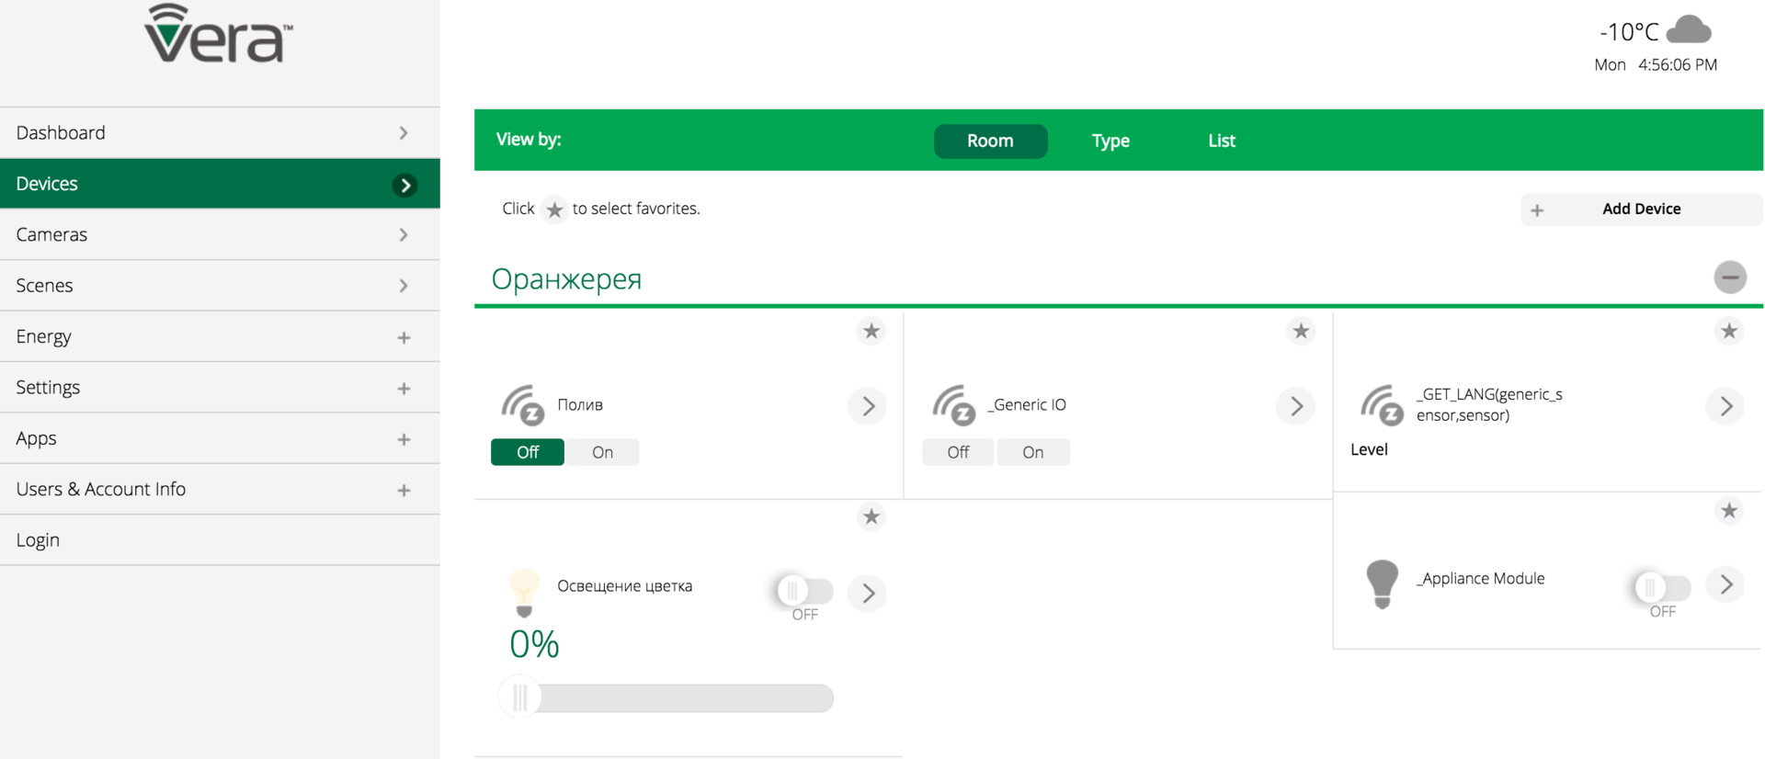This screenshot has height=759, width=1765.
Task: Click the _Appliance Module device name
Action: (x=1480, y=578)
